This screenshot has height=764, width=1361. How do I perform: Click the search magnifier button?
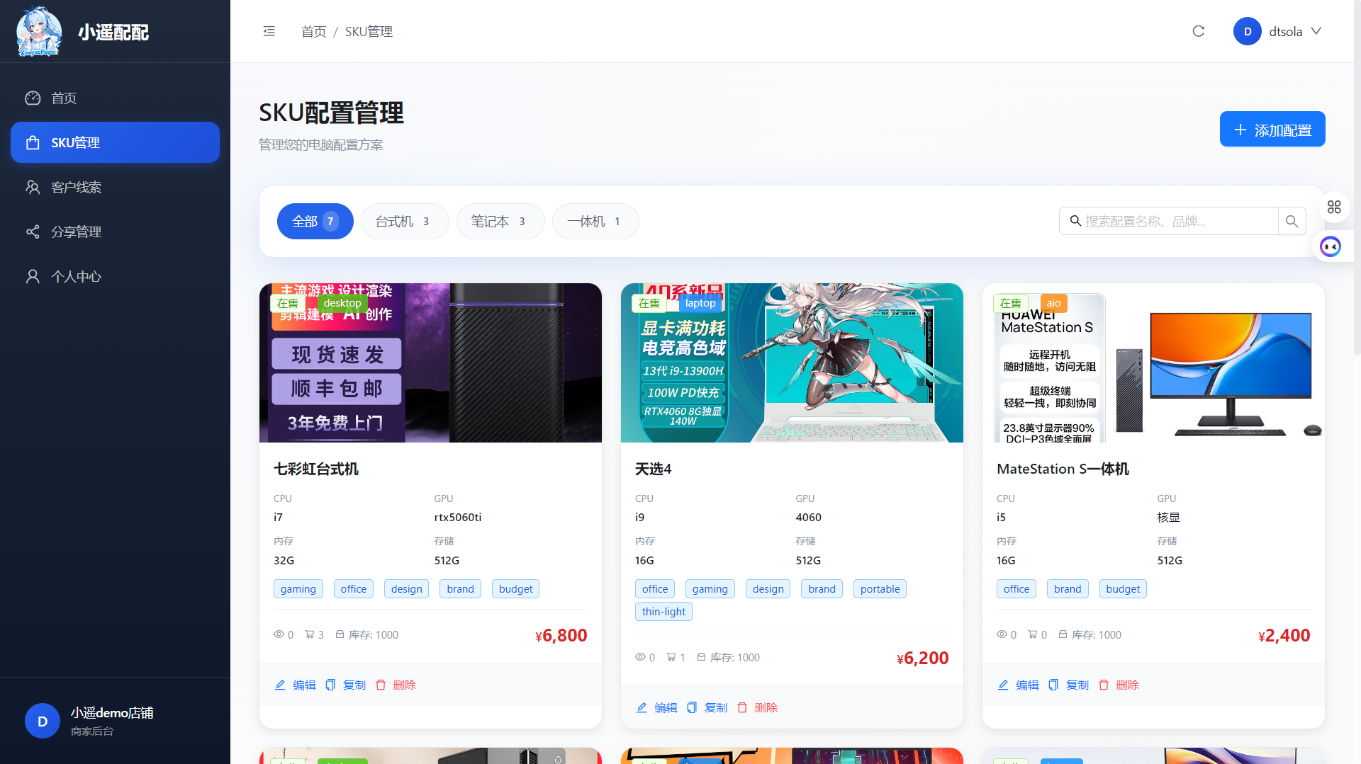[1292, 222]
